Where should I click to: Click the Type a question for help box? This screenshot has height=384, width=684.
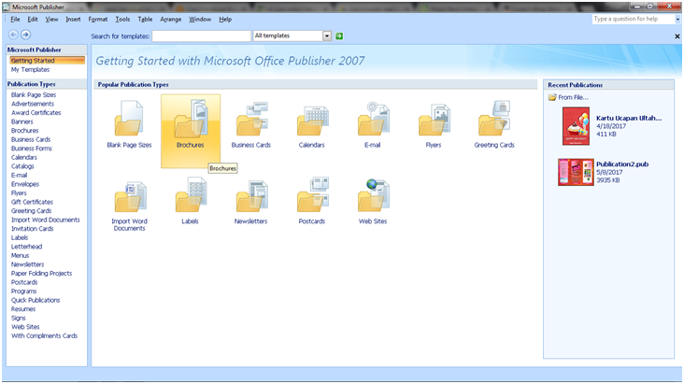tap(633, 20)
